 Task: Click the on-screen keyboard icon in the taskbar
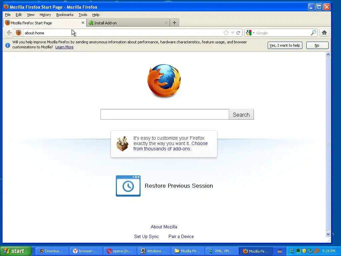[x=280, y=251]
